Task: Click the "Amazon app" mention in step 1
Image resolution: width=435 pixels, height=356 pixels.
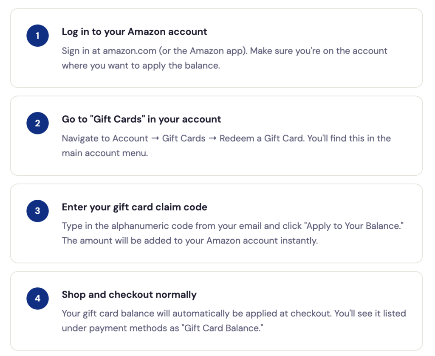Action: tap(217, 51)
